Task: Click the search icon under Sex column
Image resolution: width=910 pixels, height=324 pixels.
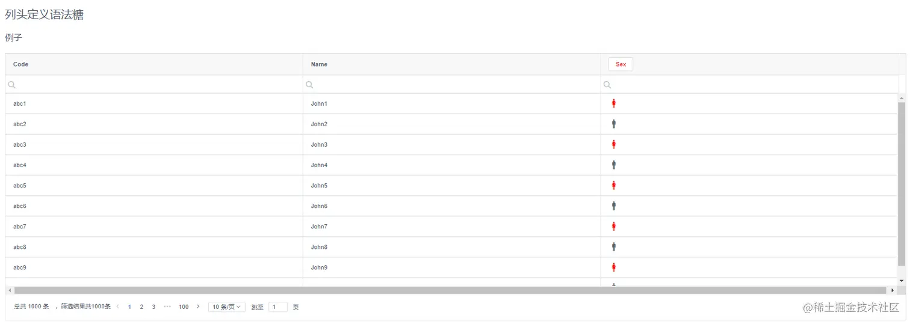Action: 607,85
